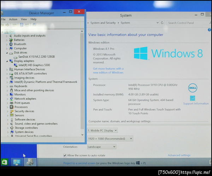Expand the Processors node
212x176 pixels.
(7, 107)
